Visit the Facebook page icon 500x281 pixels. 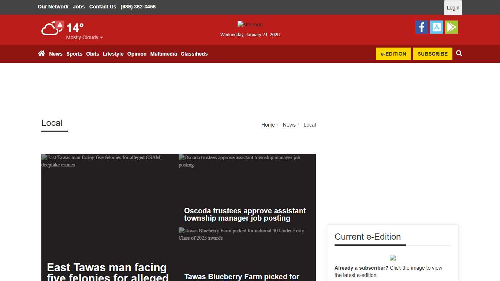click(421, 27)
